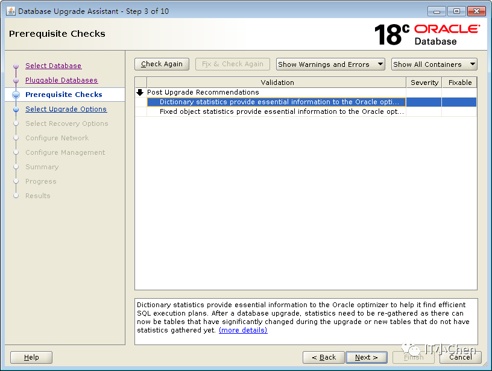Open the Show Warnings and Errors dropdown
The height and width of the screenshot is (371, 492).
(x=330, y=64)
